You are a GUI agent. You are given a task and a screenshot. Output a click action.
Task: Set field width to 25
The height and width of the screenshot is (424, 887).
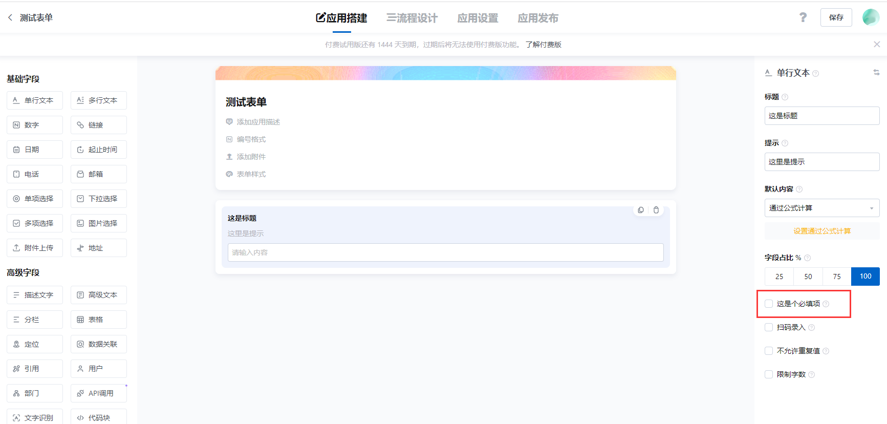coord(779,277)
